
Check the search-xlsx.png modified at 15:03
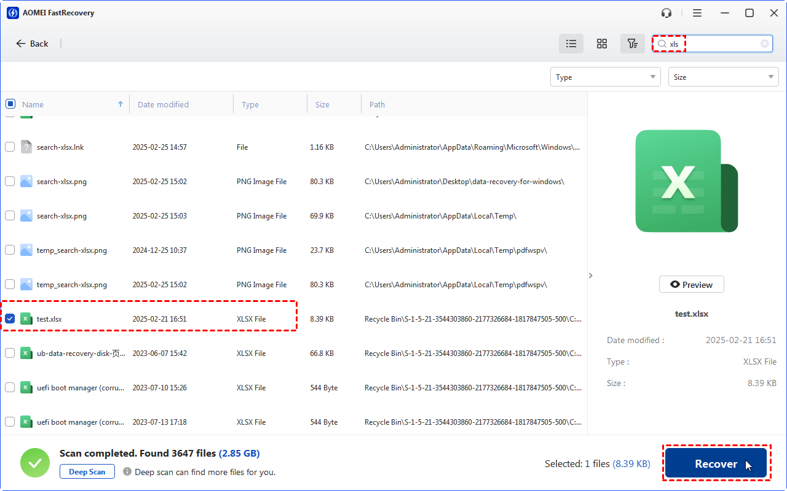10,215
